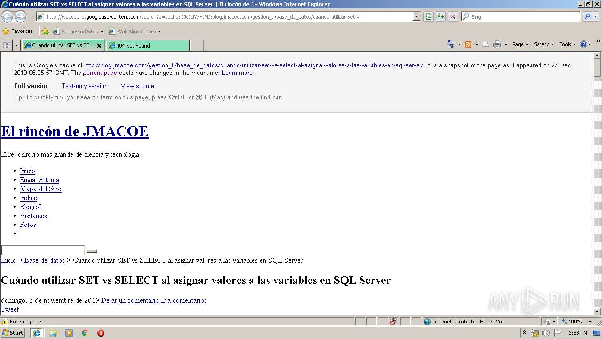602x339 pixels.
Task: Click Add to Favorites Bar icon
Action: [45, 32]
